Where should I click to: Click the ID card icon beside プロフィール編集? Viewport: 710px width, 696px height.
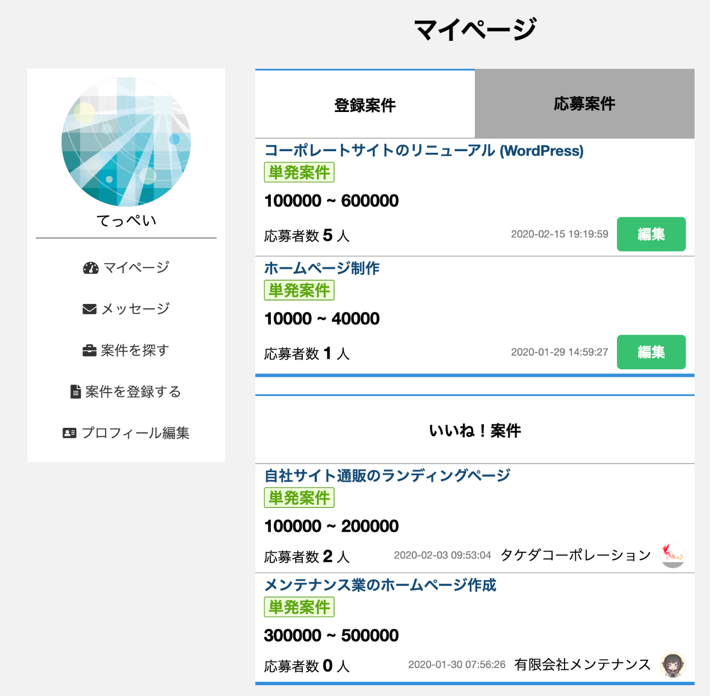(69, 433)
